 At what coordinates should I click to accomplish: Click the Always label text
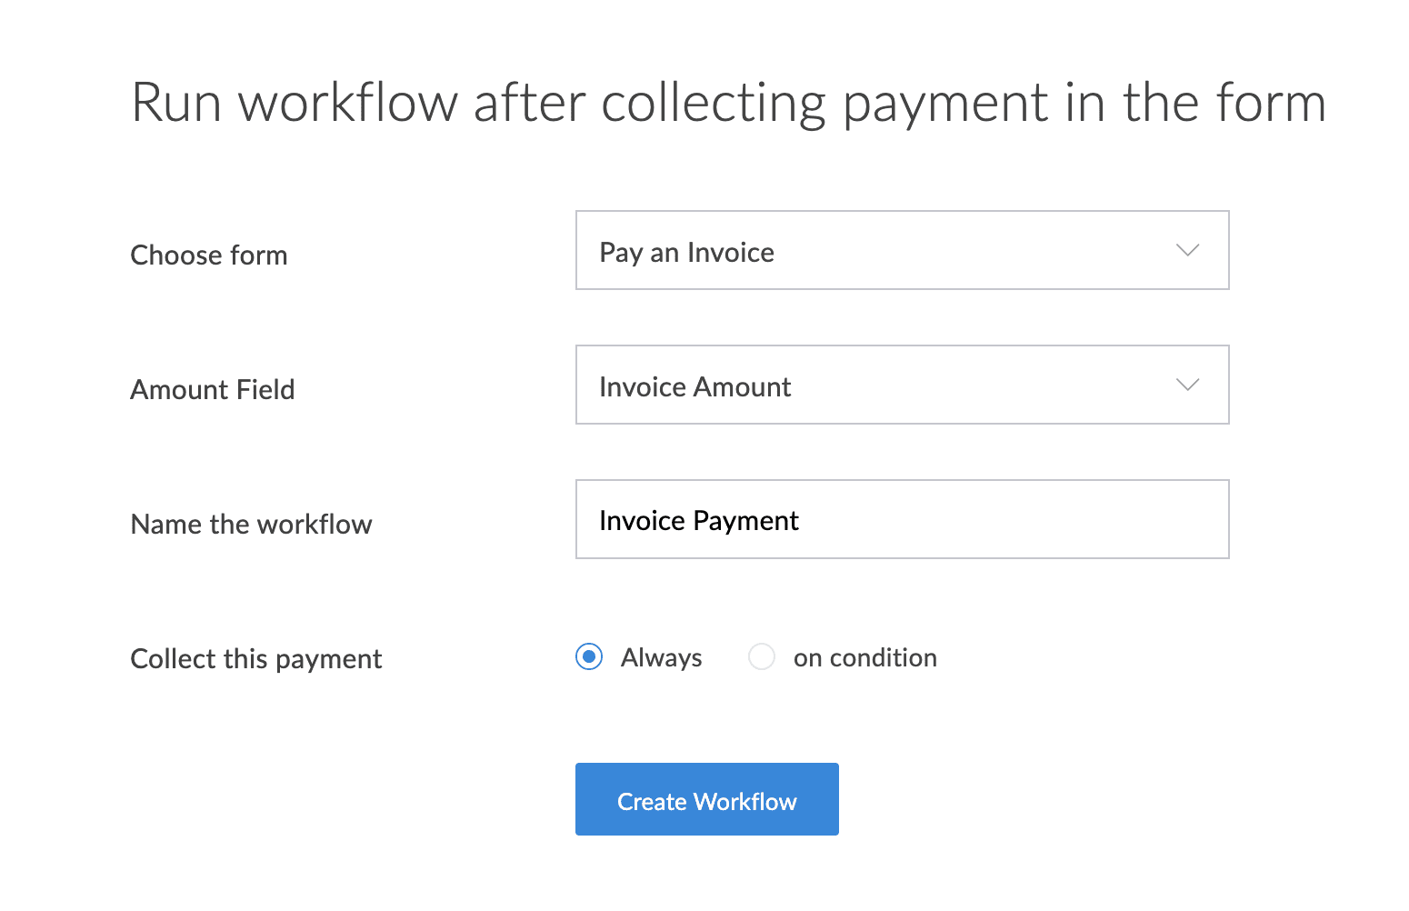click(x=661, y=657)
